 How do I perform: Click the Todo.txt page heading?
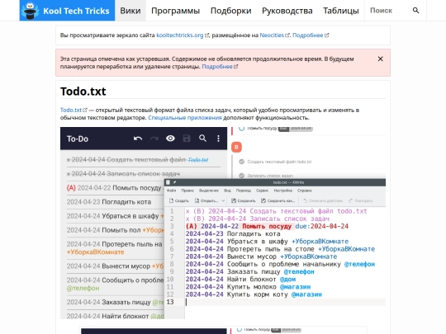click(x=83, y=92)
